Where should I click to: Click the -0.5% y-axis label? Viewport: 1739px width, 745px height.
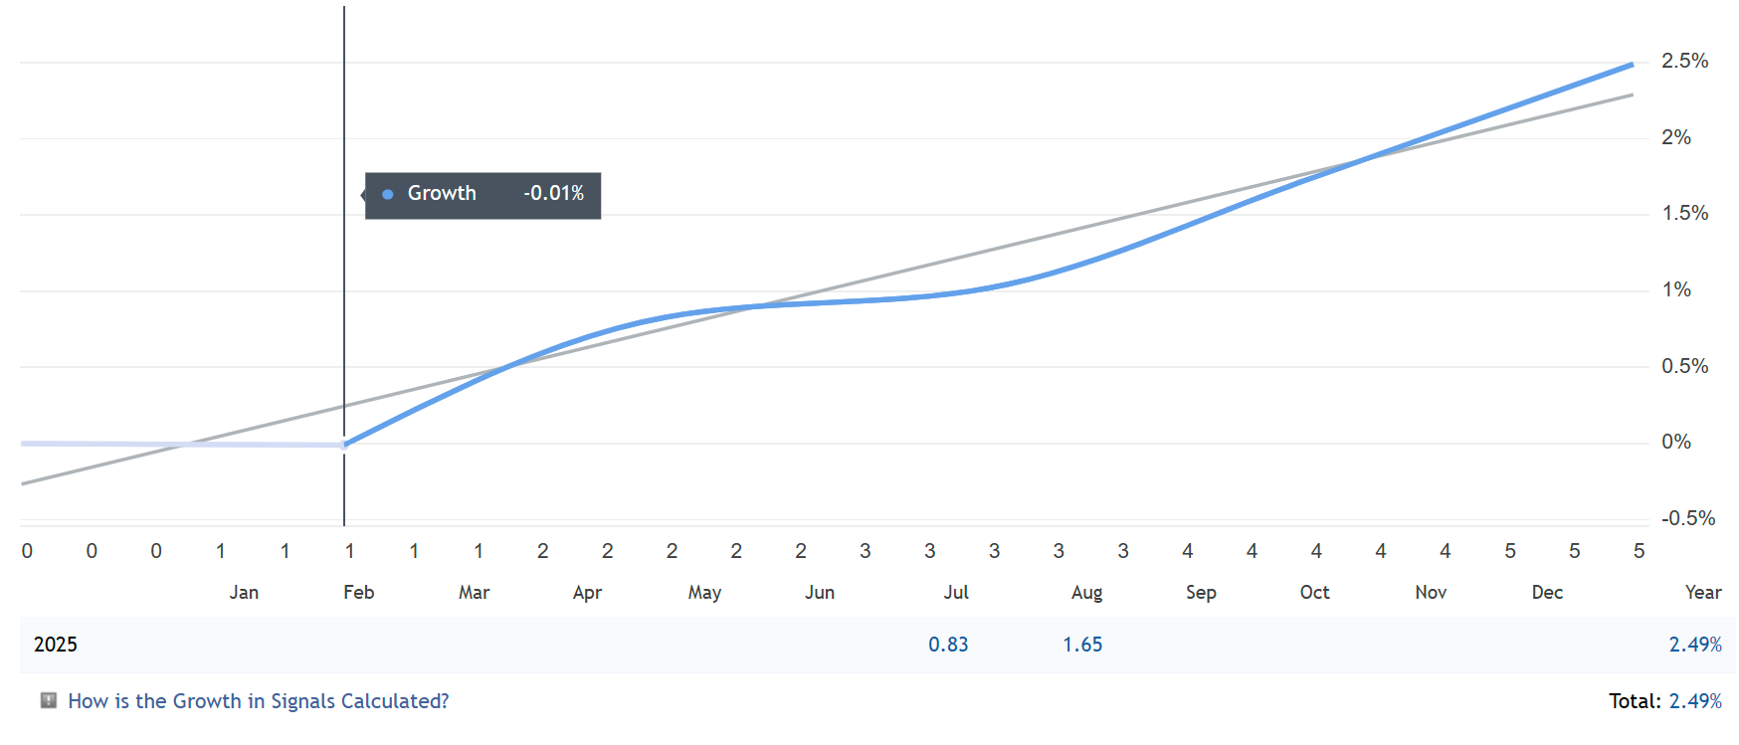pyautogui.click(x=1687, y=518)
